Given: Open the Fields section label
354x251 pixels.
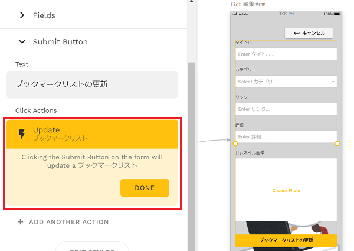Looking at the screenshot, I should click(44, 15).
